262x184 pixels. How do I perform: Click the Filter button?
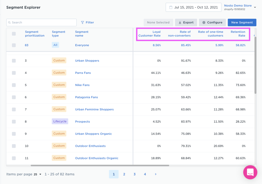(88, 23)
